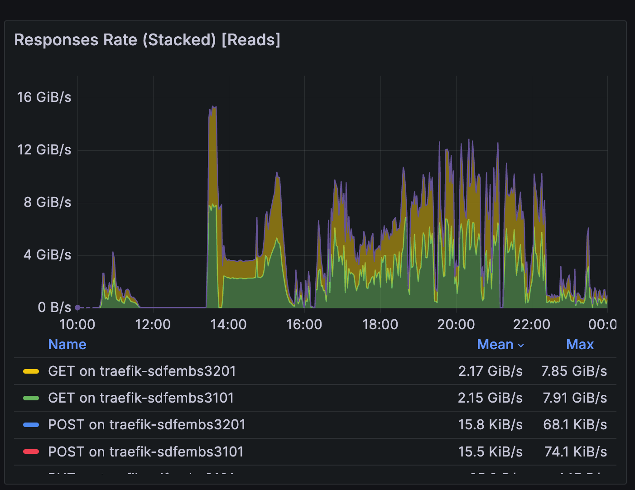The width and height of the screenshot is (635, 490).
Task: Open the Responses Rate (Stacked) [Reads] panel title menu
Action: point(147,40)
